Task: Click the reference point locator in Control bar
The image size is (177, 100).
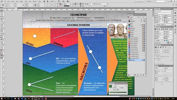Action: click(x=3, y=5)
